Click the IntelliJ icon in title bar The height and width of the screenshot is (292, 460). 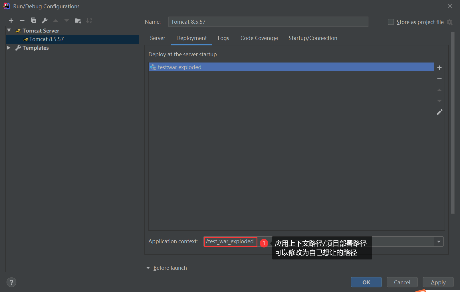(7, 6)
